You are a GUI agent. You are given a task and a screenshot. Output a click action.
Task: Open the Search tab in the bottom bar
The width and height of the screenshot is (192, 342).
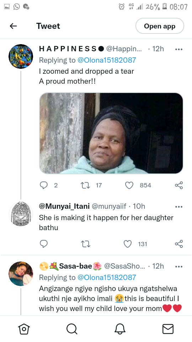coord(72,329)
